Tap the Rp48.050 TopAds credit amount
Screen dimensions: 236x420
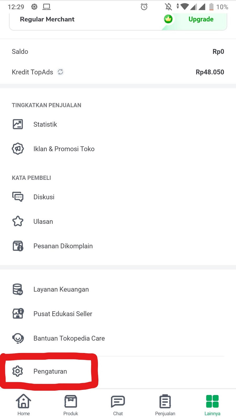210,72
